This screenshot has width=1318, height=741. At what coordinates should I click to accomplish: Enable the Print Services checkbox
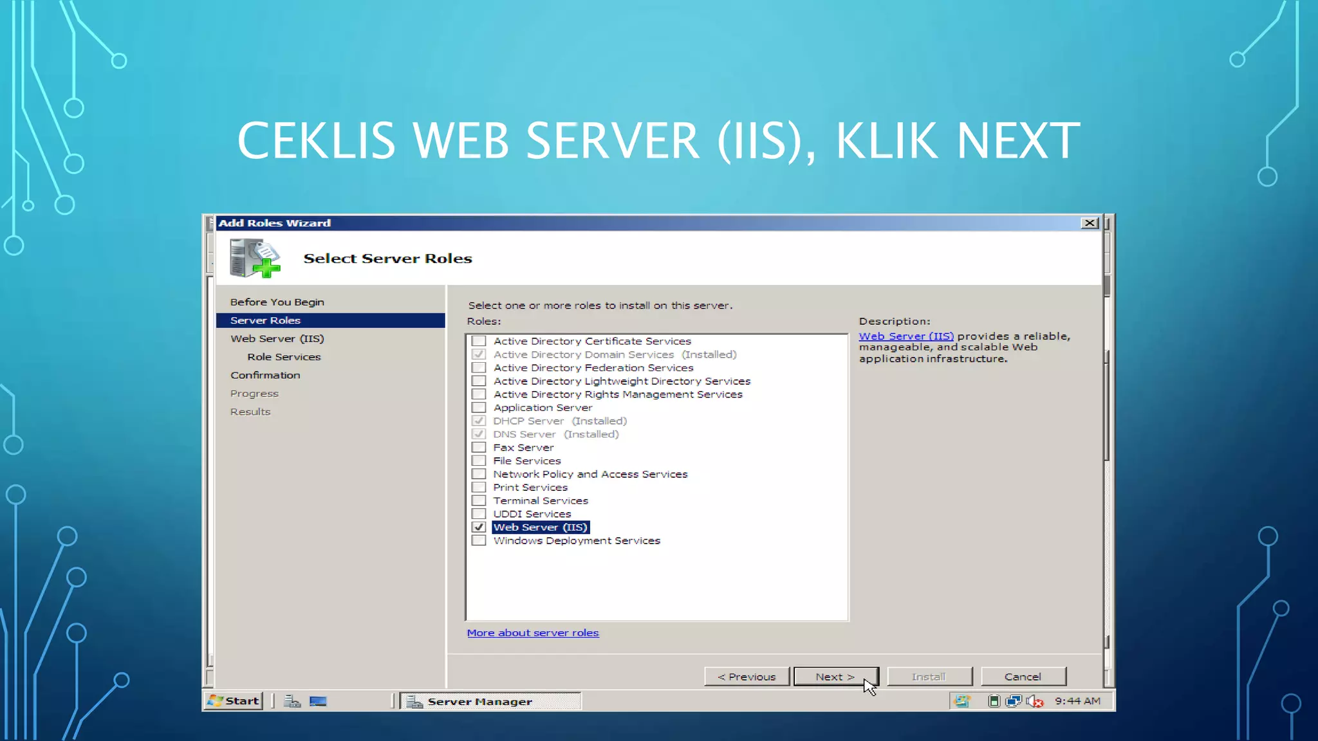[479, 488]
